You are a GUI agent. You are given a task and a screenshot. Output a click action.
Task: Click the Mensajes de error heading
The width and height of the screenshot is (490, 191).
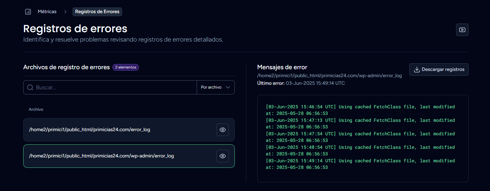282,67
